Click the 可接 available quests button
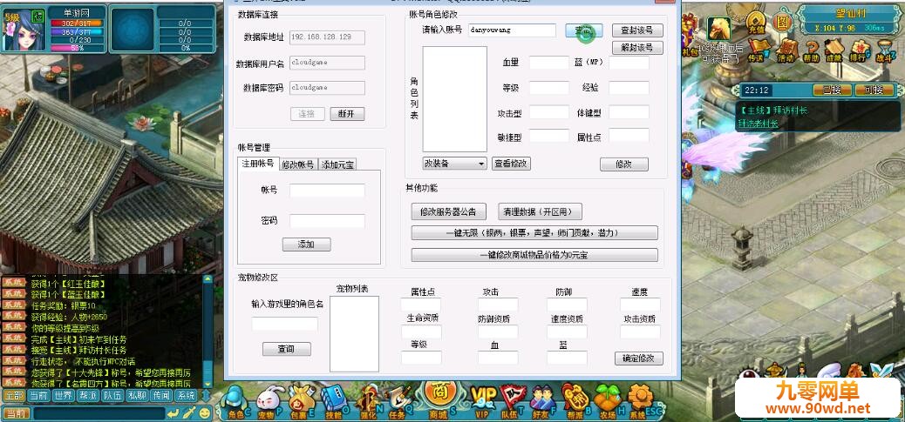Screen dimensions: 905x422 tap(874, 90)
